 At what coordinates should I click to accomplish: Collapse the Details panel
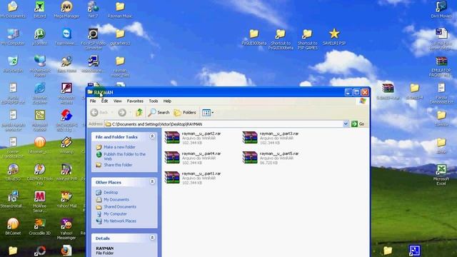(152, 238)
